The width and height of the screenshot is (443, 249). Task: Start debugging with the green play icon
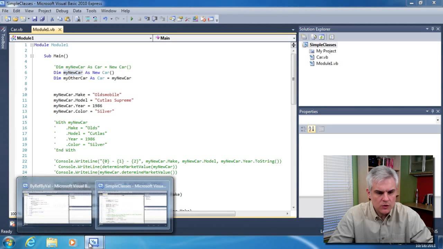pyautogui.click(x=132, y=19)
